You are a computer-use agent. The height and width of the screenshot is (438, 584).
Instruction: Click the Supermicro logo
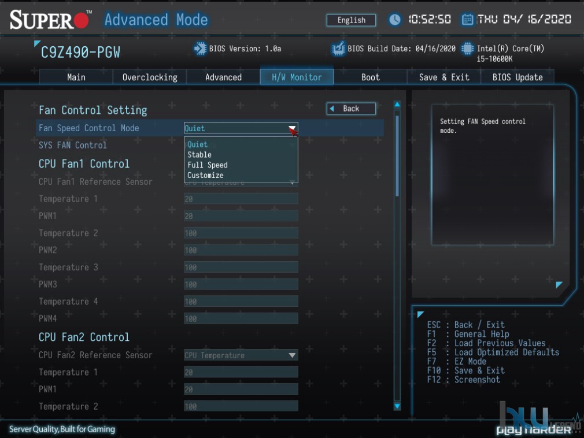point(50,19)
